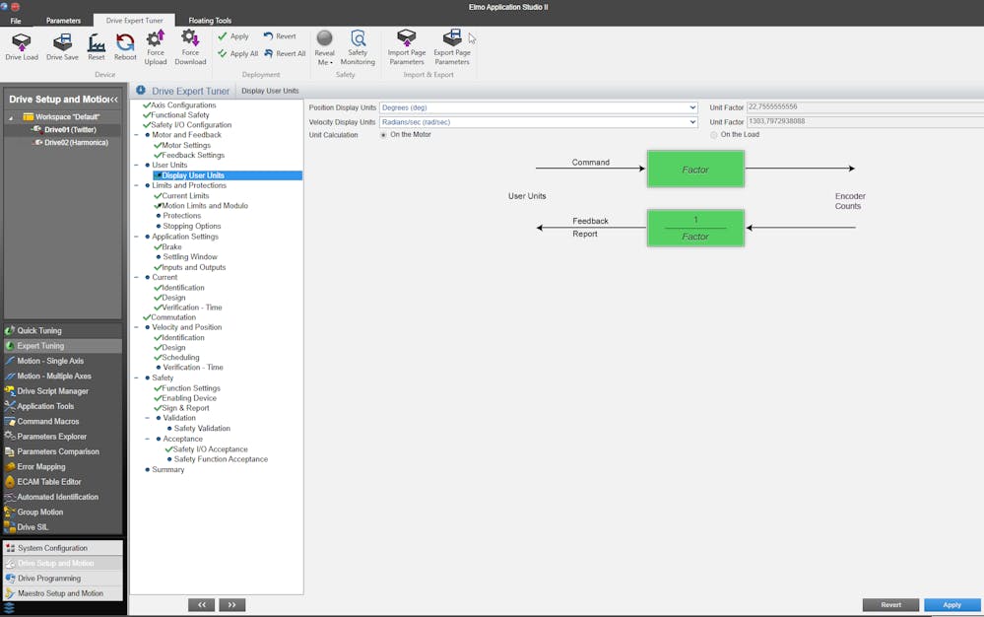Click Revert in the Deployment group
This screenshot has width=984, height=617.
point(280,36)
